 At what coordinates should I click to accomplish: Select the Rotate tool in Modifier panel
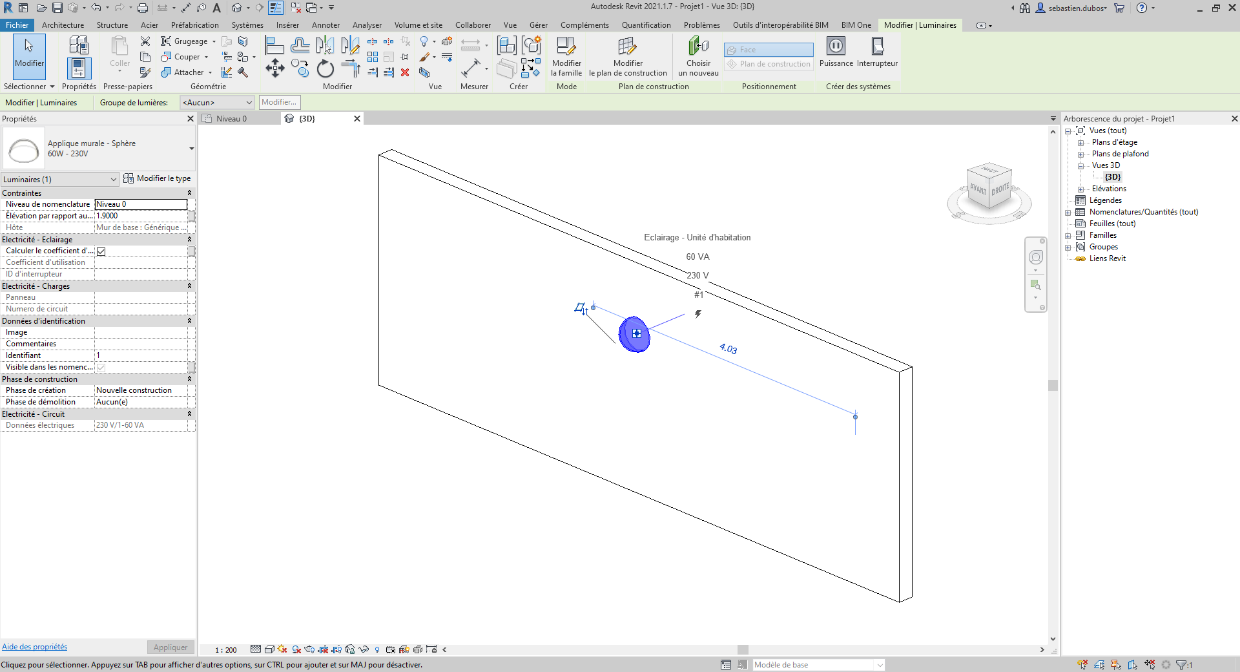325,68
